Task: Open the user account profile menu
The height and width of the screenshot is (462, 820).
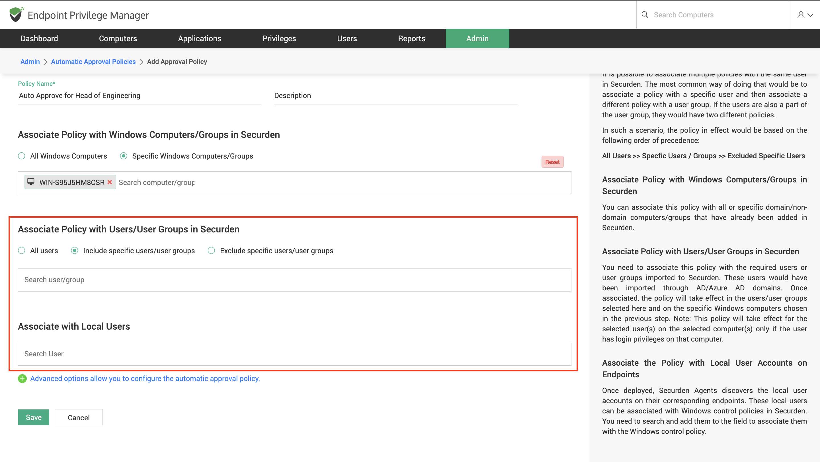Action: [x=805, y=14]
